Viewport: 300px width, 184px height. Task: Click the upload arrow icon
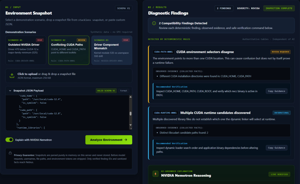click(12, 76)
